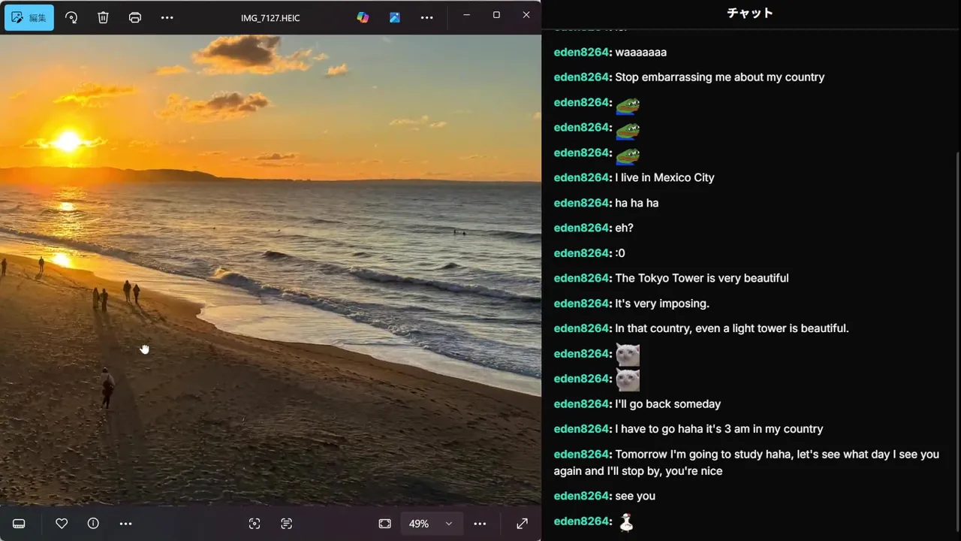The height and width of the screenshot is (541, 961).
Task: Open the Designer app icon in title bar
Action: (395, 17)
